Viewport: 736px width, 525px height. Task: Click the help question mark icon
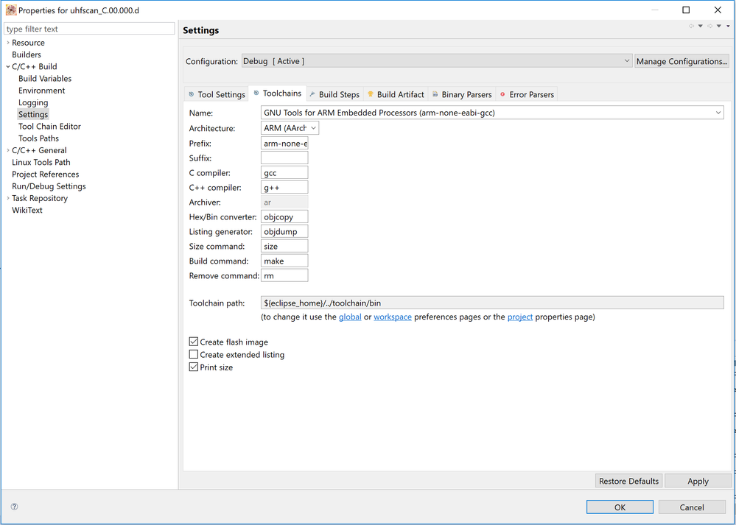point(14,507)
